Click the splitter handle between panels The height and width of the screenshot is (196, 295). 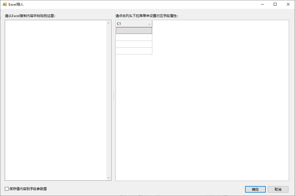[114, 96]
